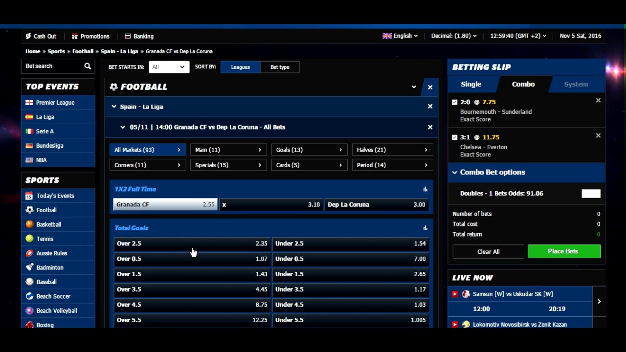The width and height of the screenshot is (626, 352).
Task: Open Cash Out in top bar
Action: [41, 36]
